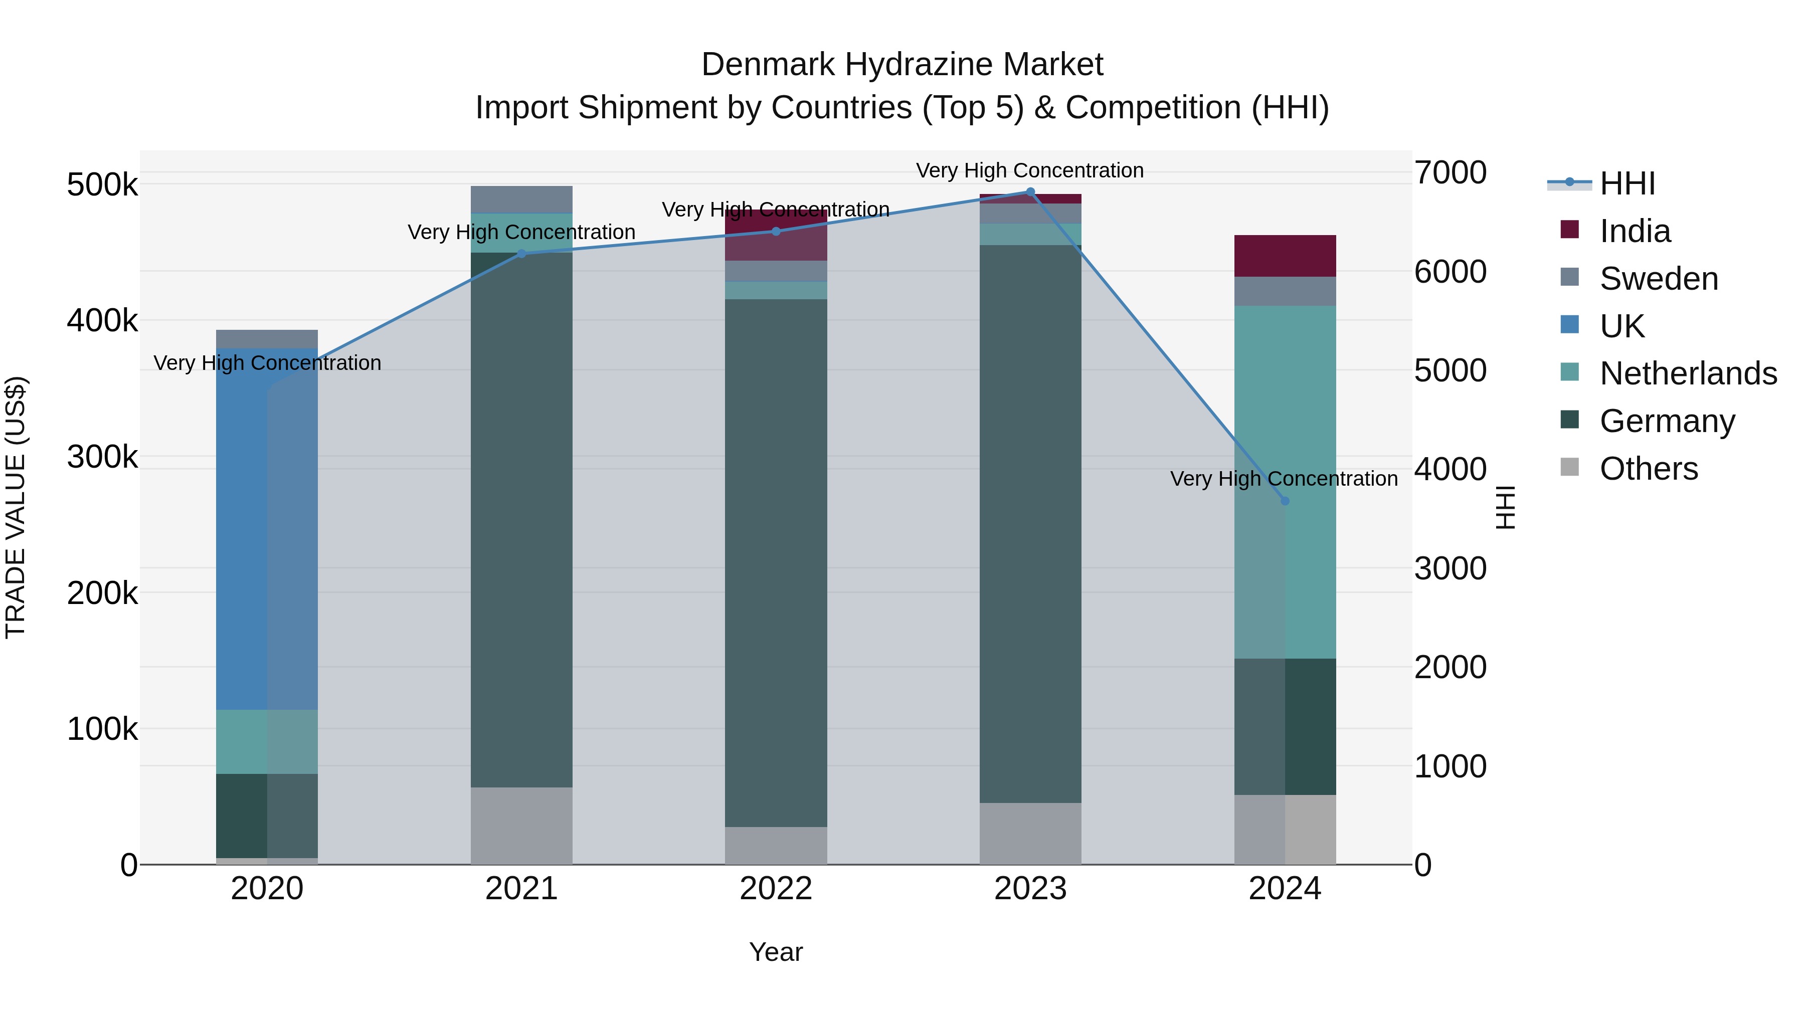Click the Denmark Hydrazine Market title
The image size is (1805, 1015).
pyautogui.click(x=902, y=65)
